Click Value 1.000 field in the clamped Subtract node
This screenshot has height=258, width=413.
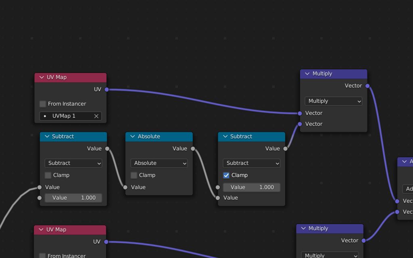[x=252, y=187]
